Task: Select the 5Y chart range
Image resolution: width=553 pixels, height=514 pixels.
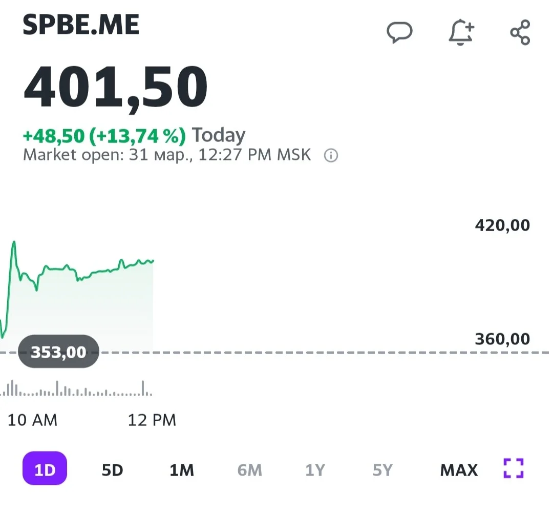Action: click(382, 470)
